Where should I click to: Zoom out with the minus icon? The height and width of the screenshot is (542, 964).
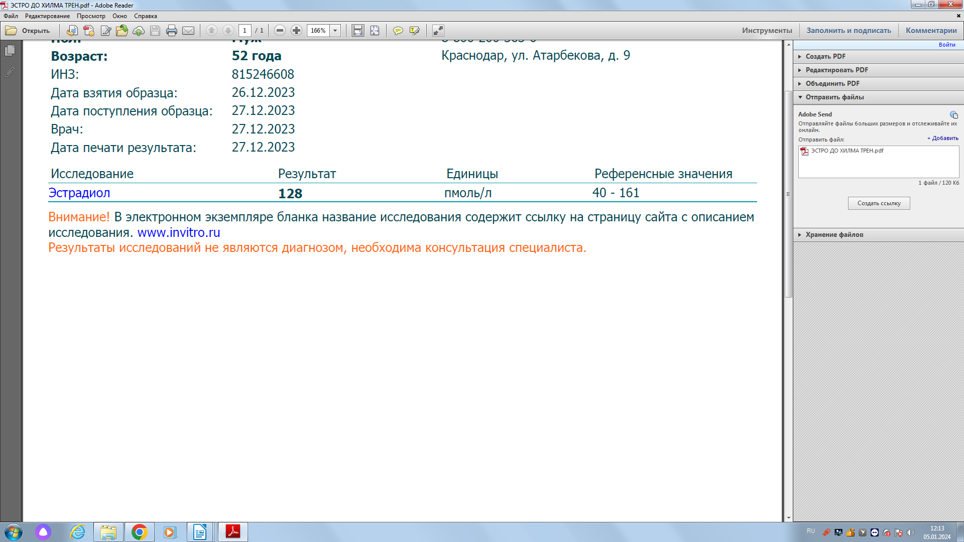pyautogui.click(x=280, y=31)
